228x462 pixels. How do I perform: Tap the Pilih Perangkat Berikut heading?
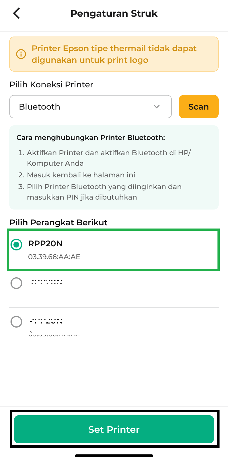[x=58, y=223]
